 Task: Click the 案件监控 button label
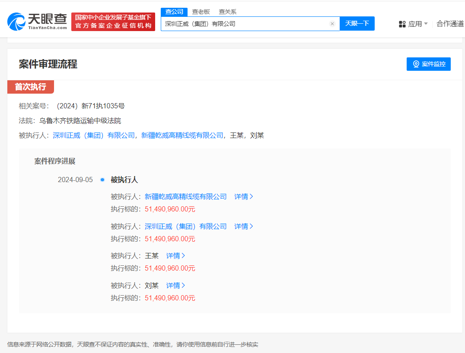[x=433, y=64]
